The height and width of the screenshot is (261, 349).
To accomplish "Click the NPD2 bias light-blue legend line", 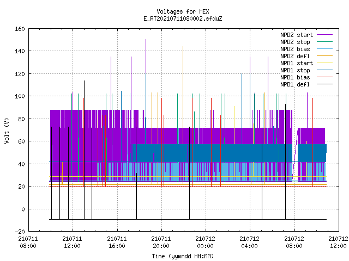I will tap(324, 49).
